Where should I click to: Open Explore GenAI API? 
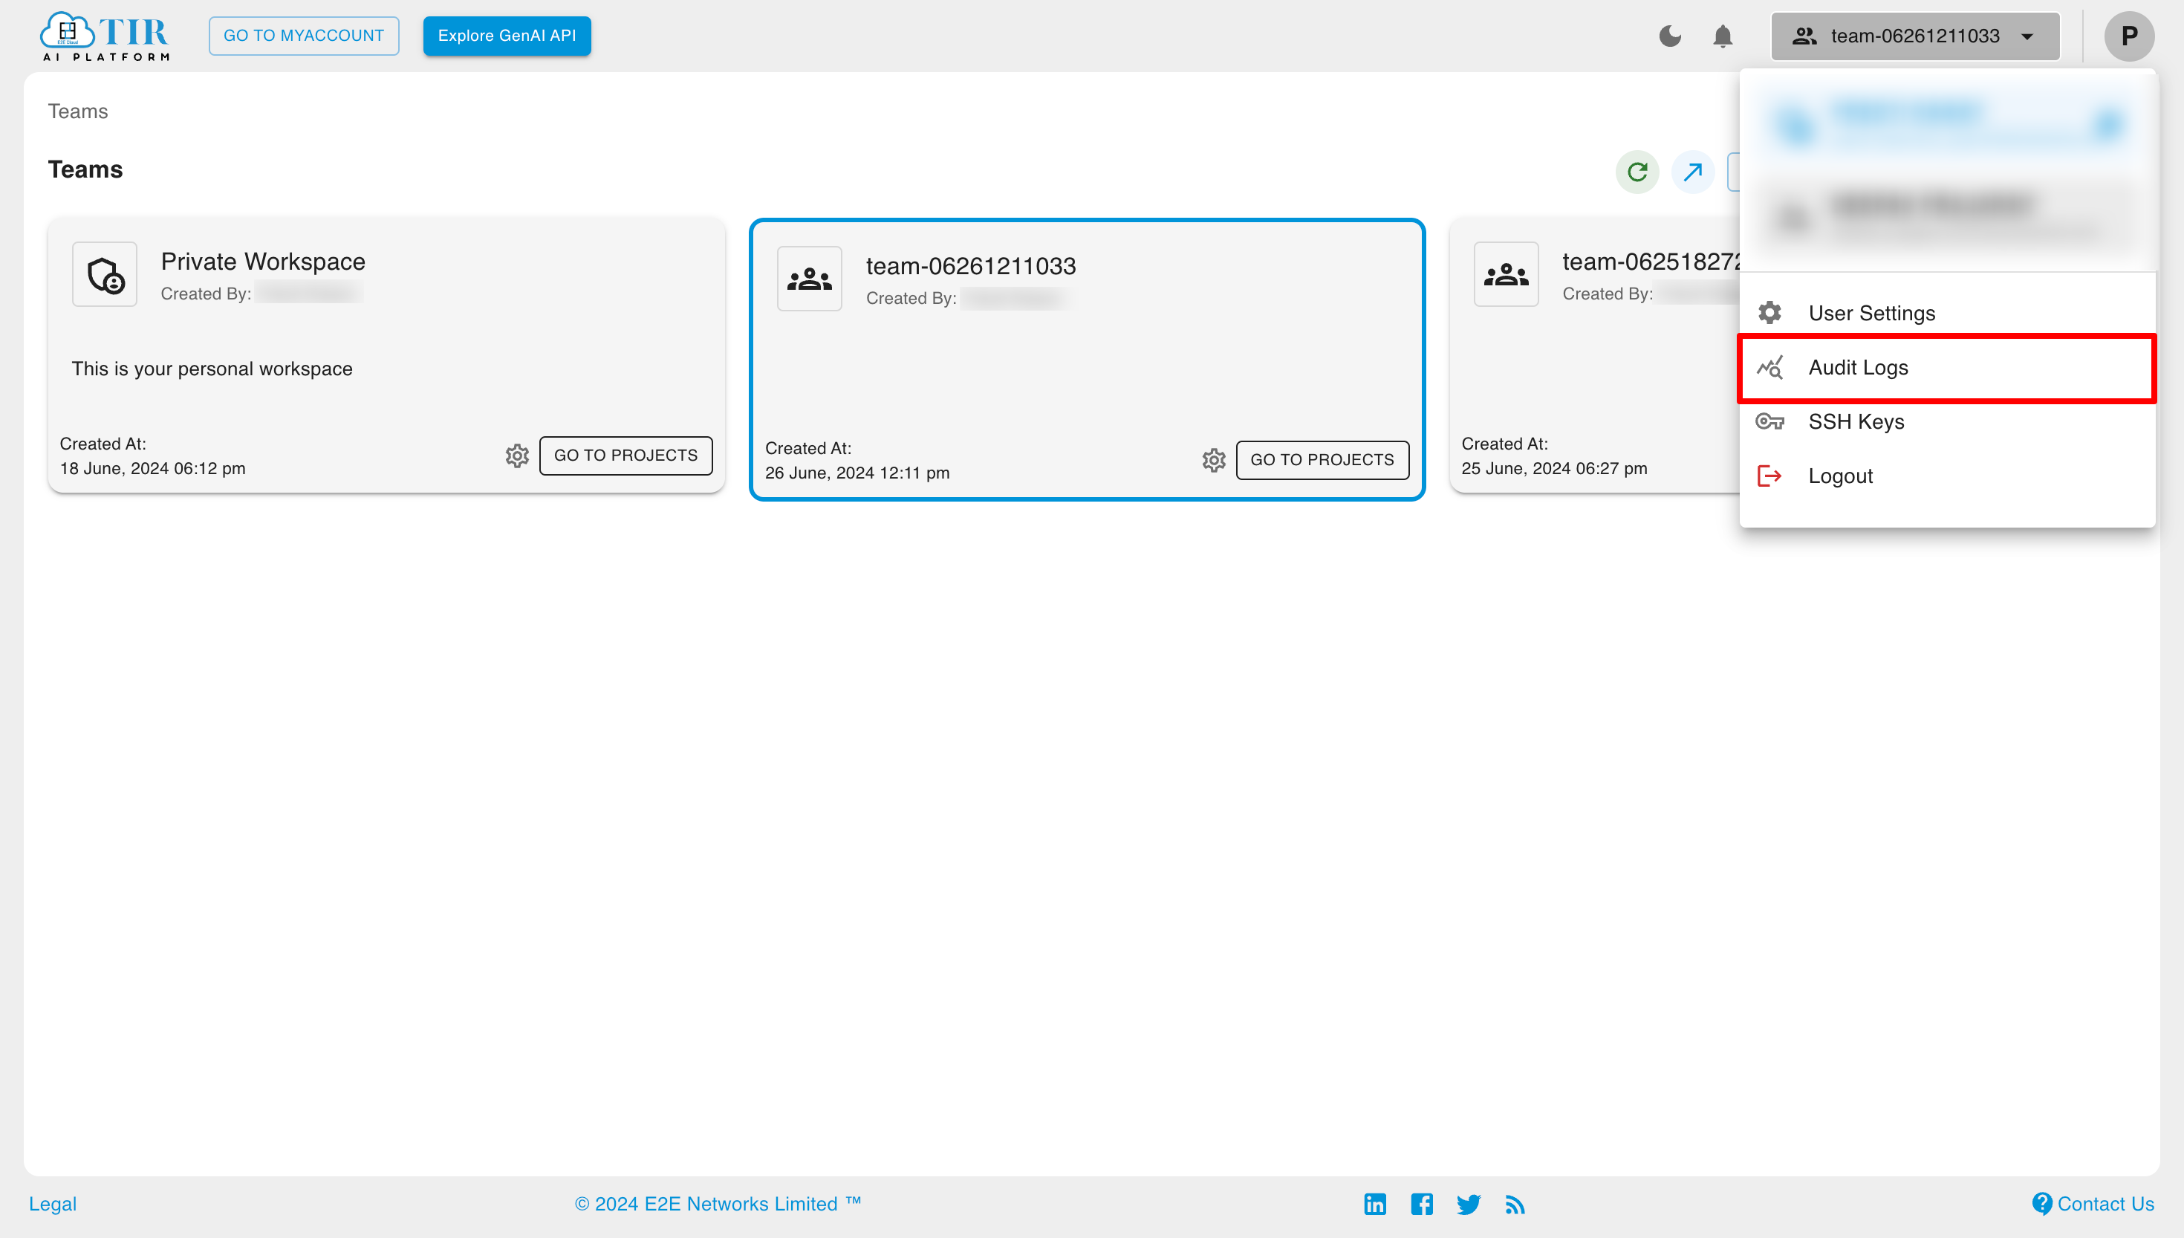point(507,36)
